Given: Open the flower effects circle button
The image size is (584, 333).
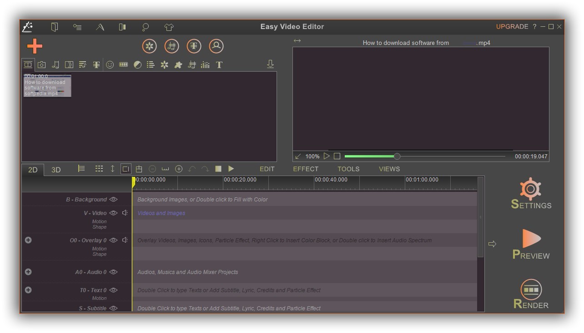Looking at the screenshot, I should click(x=149, y=46).
